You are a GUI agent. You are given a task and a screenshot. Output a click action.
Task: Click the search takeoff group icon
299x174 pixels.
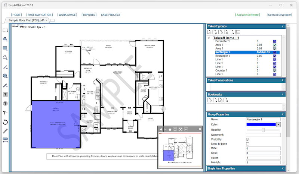coord(226,32)
